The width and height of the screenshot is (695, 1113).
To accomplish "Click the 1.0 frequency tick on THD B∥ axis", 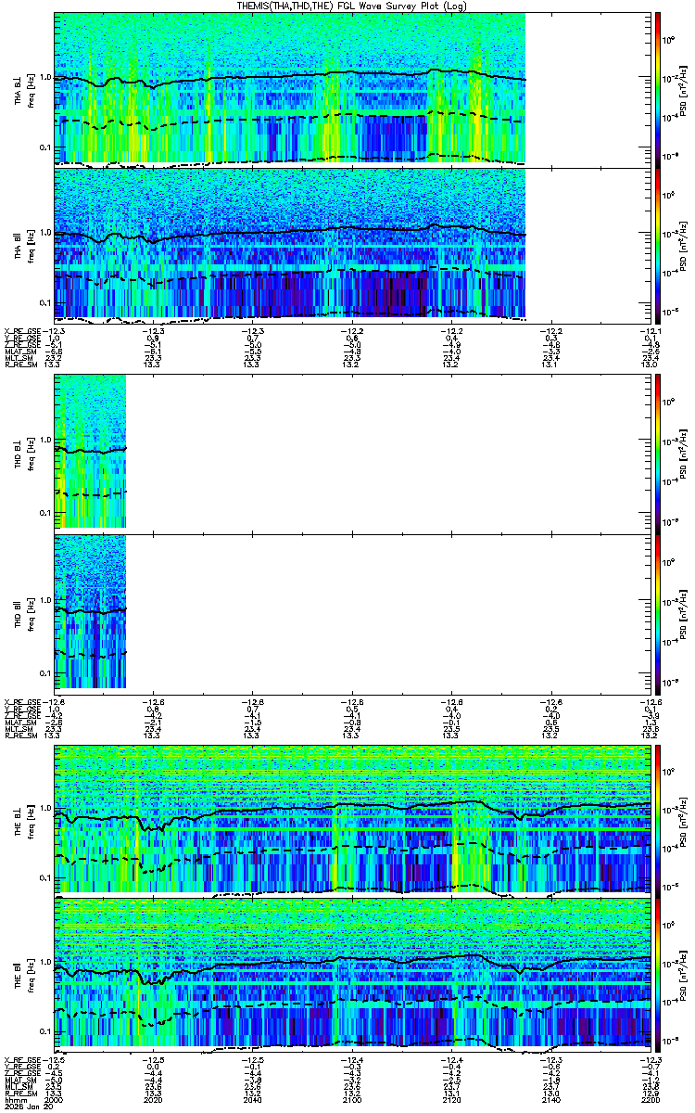I will pos(44,600).
